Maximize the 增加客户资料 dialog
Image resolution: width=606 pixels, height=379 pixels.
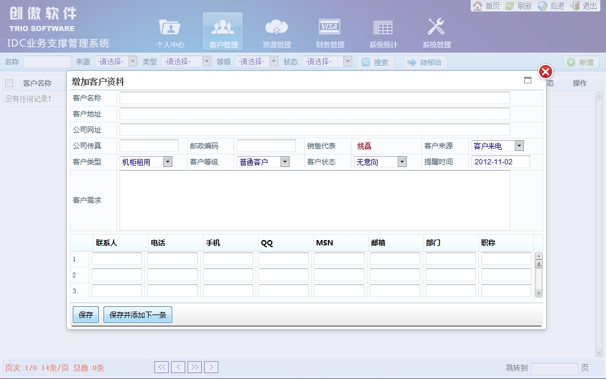pyautogui.click(x=527, y=80)
